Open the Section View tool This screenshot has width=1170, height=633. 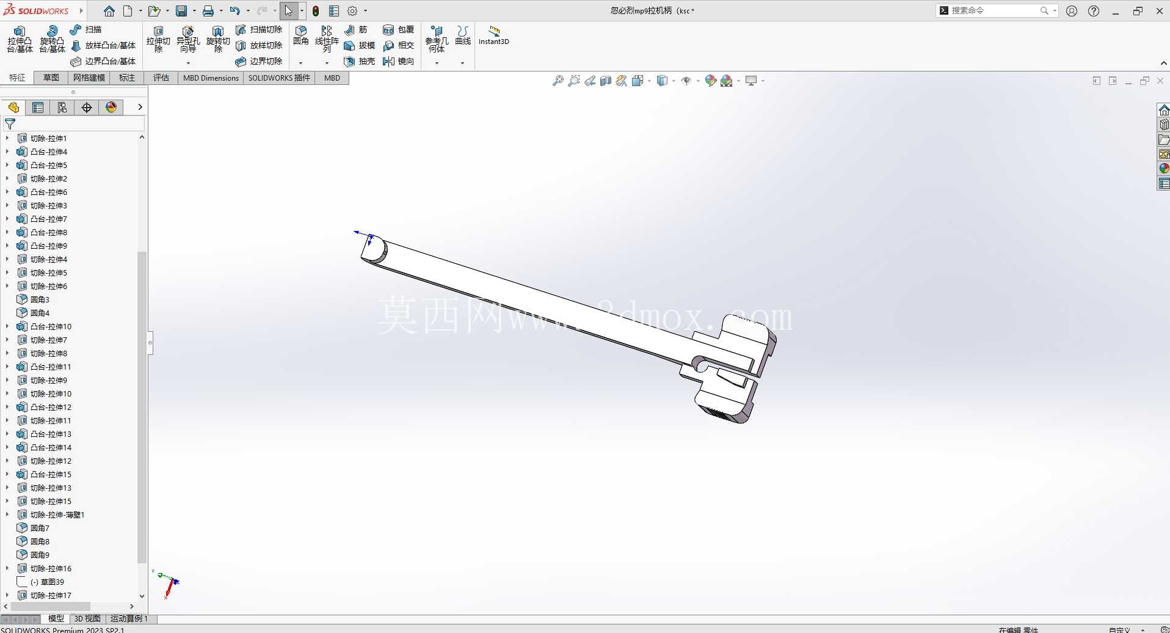606,81
